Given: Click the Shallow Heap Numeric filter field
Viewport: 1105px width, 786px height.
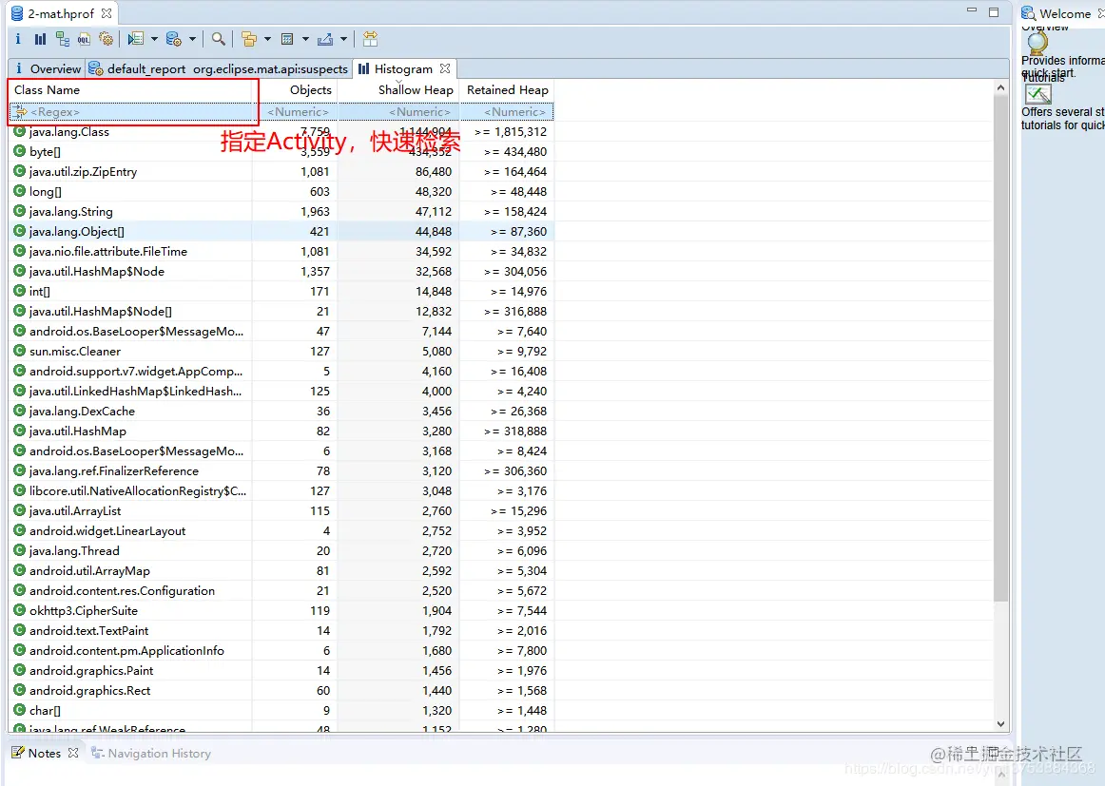Looking at the screenshot, I should click(x=398, y=111).
